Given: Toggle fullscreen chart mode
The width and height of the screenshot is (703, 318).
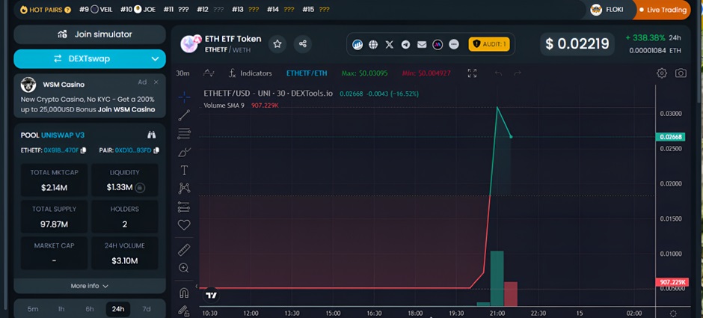Looking at the screenshot, I should click(472, 73).
